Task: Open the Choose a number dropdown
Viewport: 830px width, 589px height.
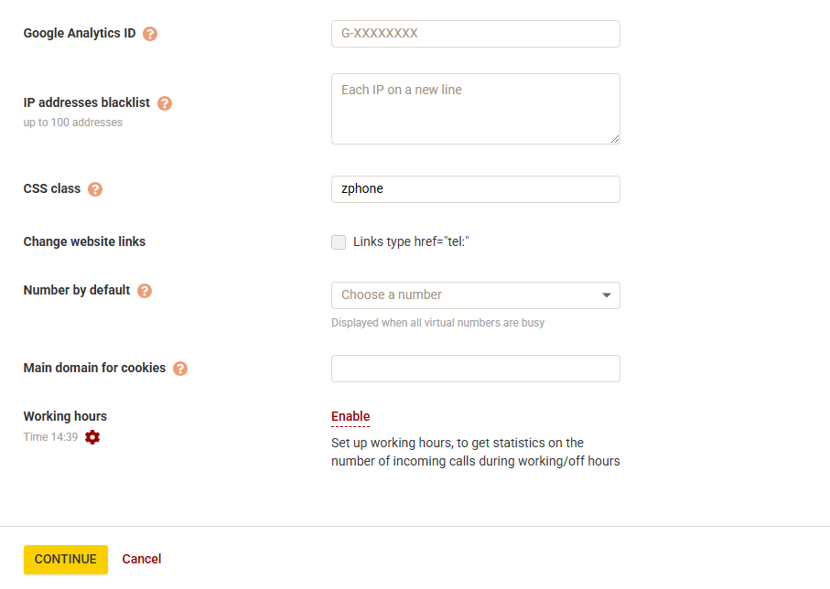Action: (x=467, y=295)
